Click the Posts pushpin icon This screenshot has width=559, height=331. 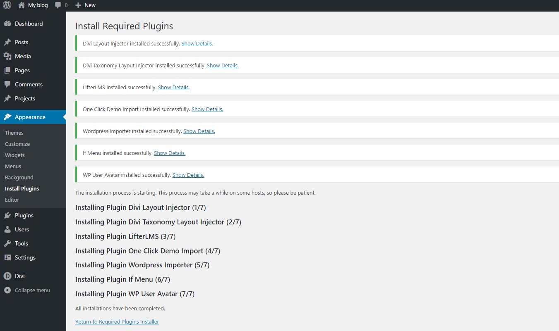tap(7, 42)
